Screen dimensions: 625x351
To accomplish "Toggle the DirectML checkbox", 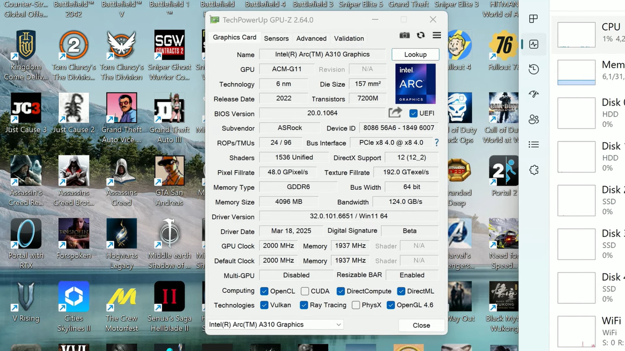I will pos(401,291).
